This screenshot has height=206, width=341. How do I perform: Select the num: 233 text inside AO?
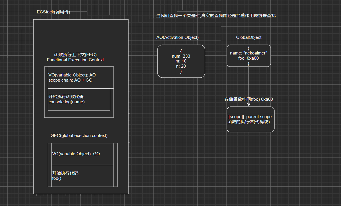(x=181, y=56)
